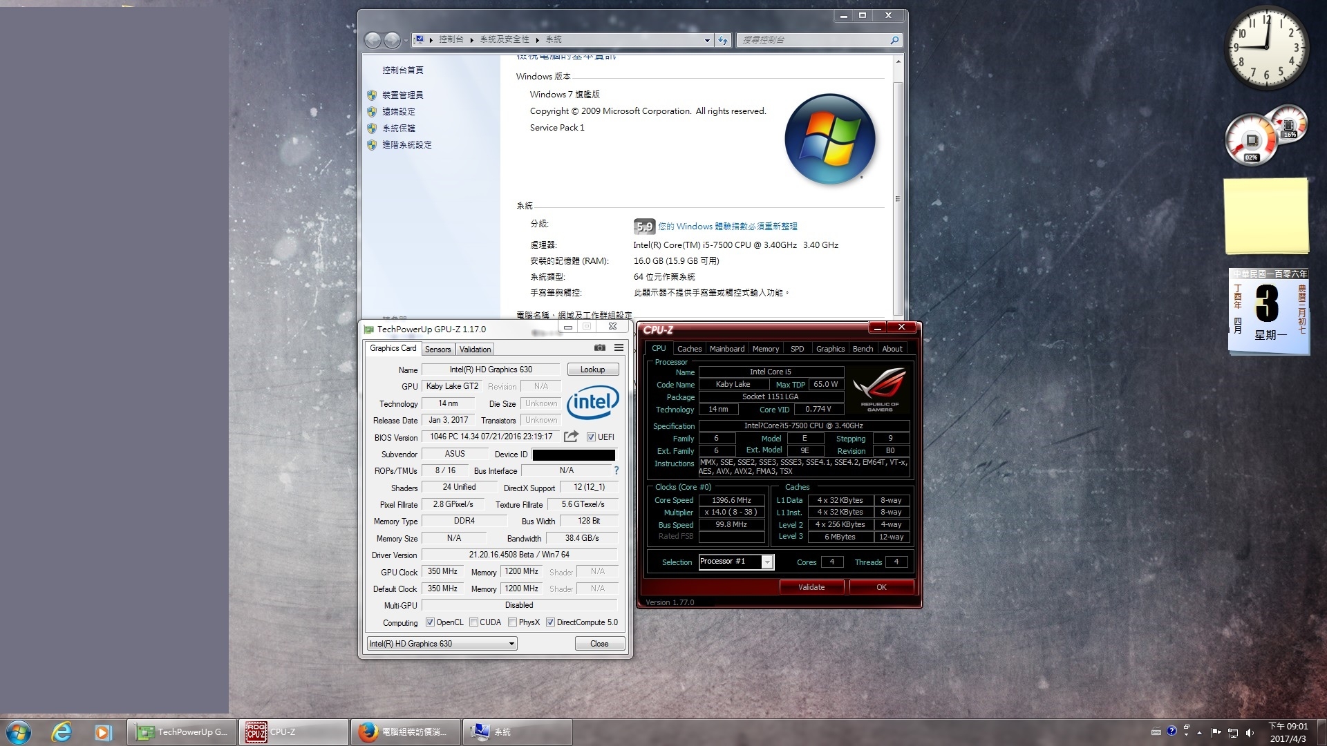
Task: Open the Graphics tab in CPU-Z
Action: (830, 349)
